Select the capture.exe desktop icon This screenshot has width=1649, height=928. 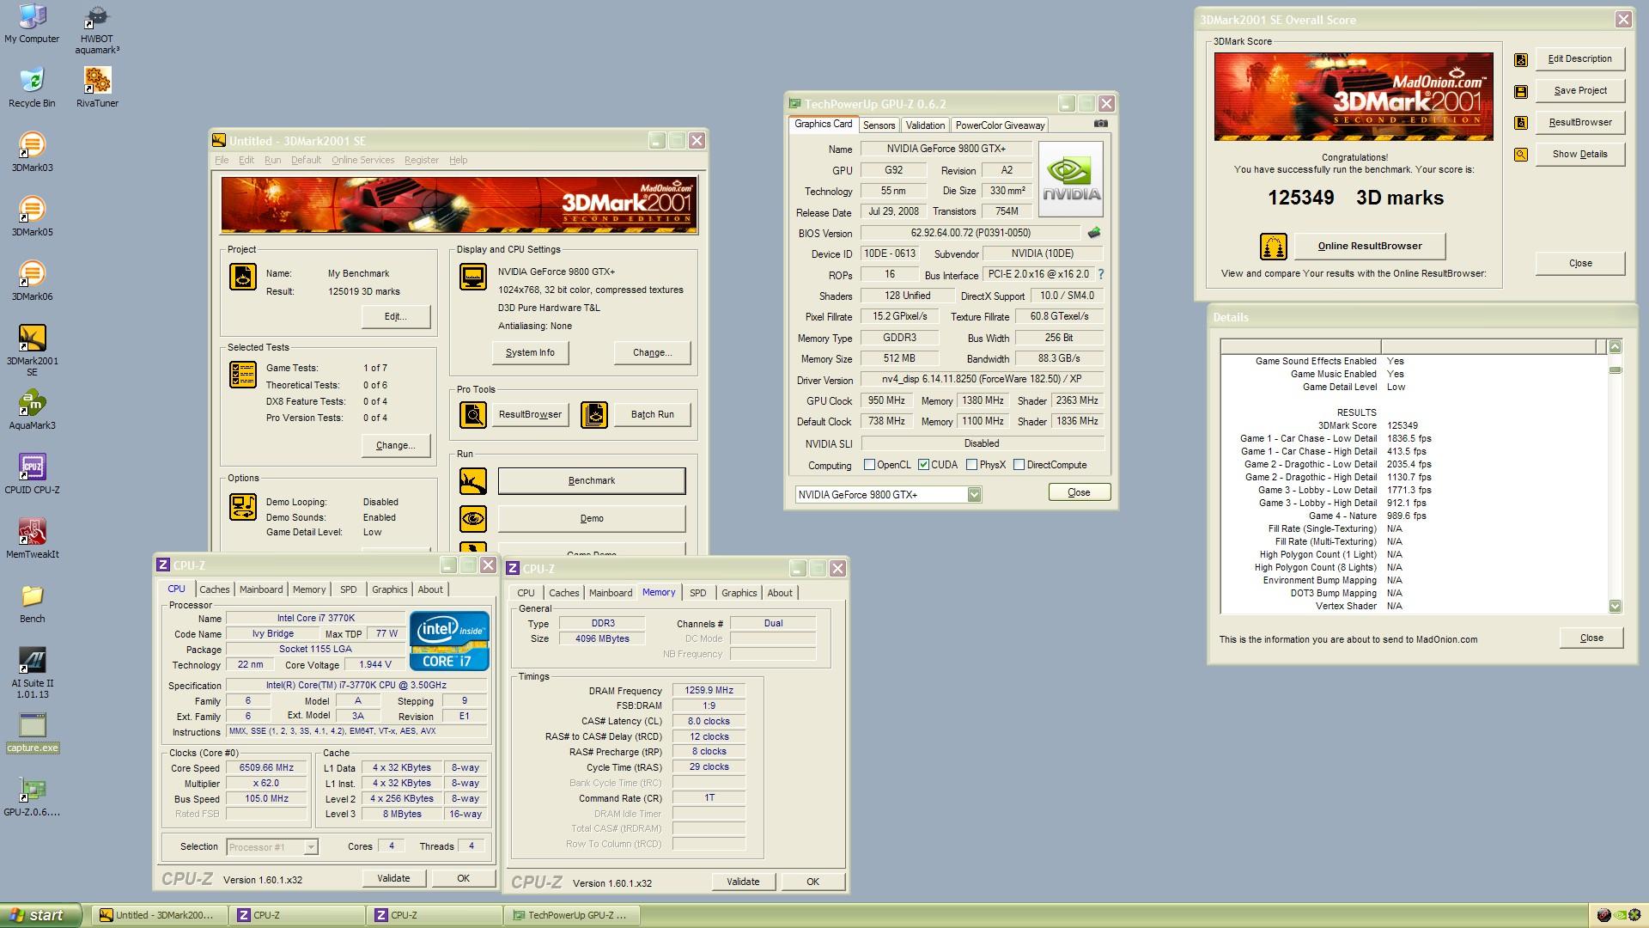coord(32,733)
